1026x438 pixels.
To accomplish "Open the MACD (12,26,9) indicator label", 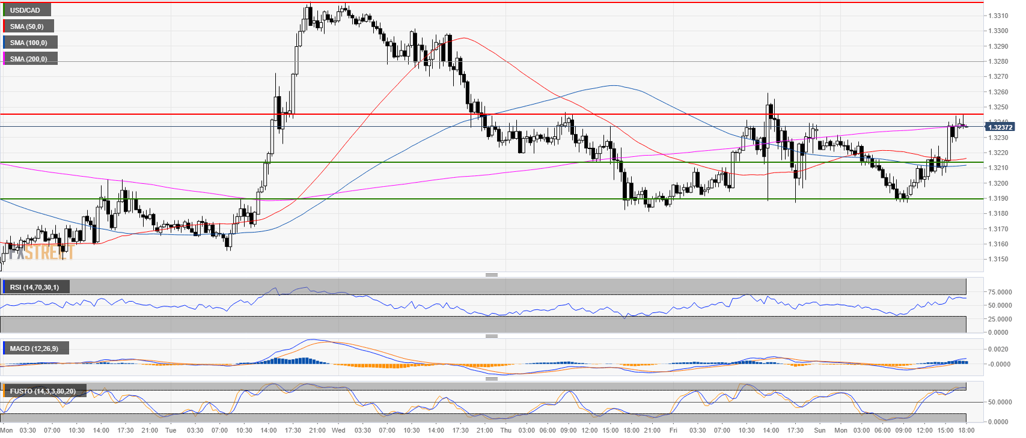I will 34,348.
